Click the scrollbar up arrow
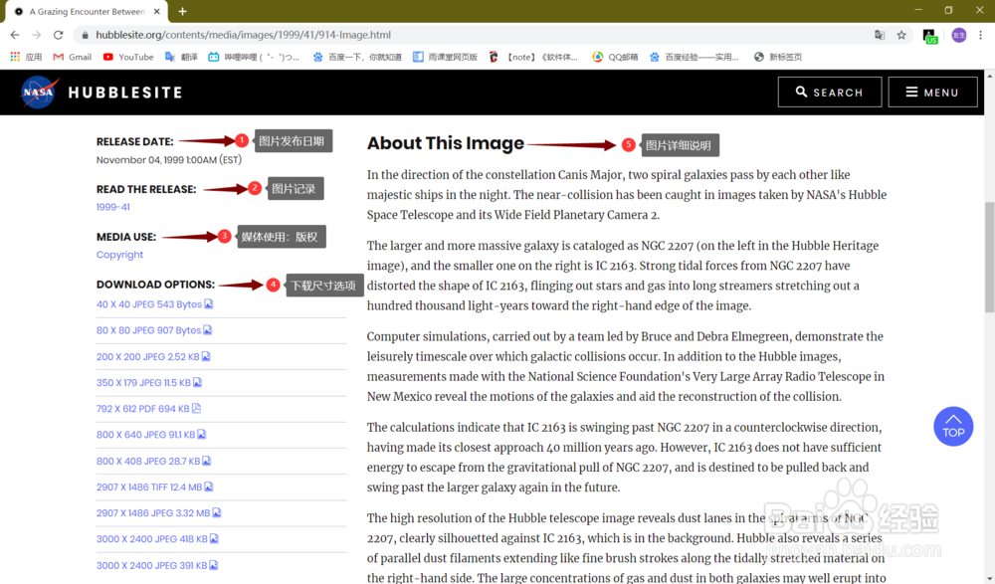The image size is (995, 584). pyautogui.click(x=989, y=75)
